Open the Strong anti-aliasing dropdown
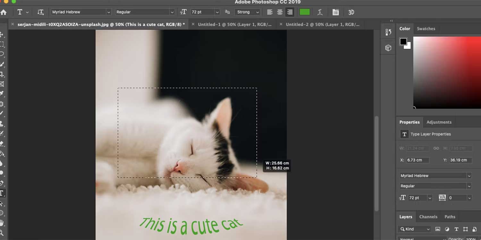 [247, 12]
